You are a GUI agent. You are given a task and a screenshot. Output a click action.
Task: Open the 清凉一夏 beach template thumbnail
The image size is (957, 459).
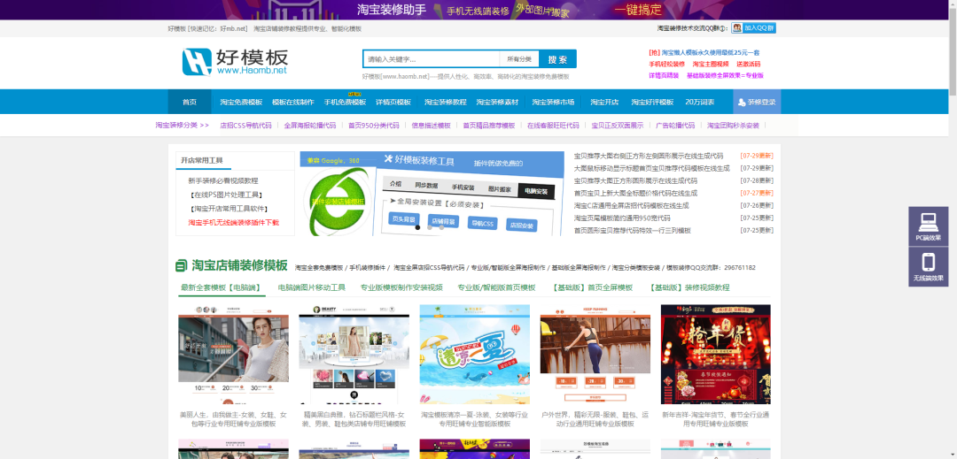475,355
